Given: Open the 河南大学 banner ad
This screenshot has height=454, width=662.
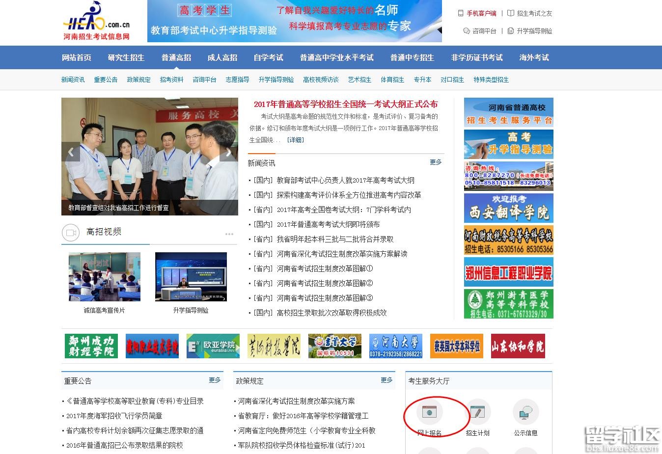Looking at the screenshot, I should (x=396, y=346).
